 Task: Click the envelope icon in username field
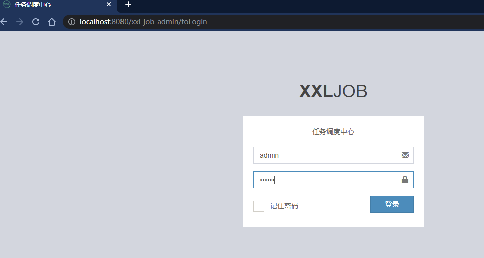click(405, 155)
